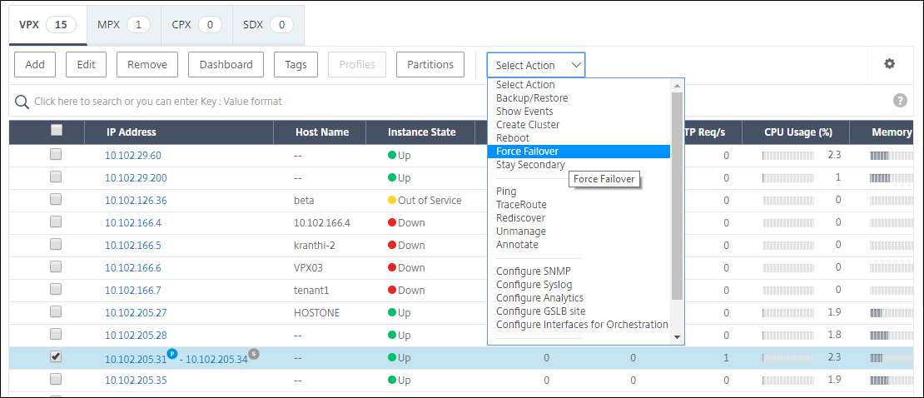Sort by Instance State column header
The height and width of the screenshot is (398, 924).
[x=422, y=132]
